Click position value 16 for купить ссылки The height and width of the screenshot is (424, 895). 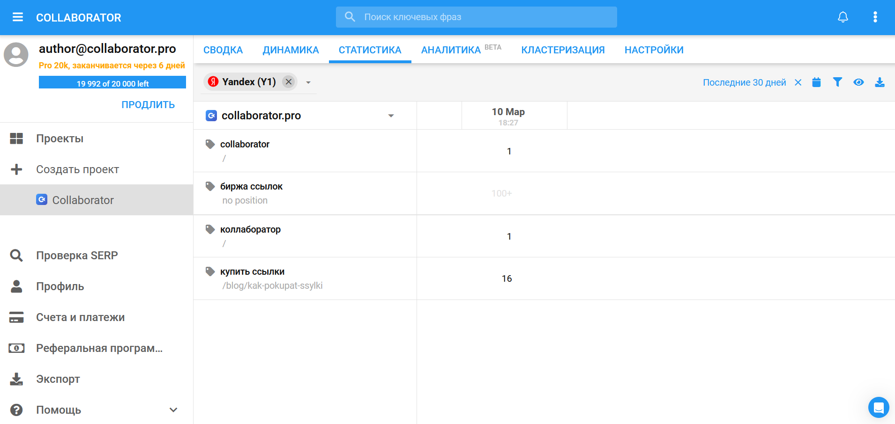tap(507, 278)
